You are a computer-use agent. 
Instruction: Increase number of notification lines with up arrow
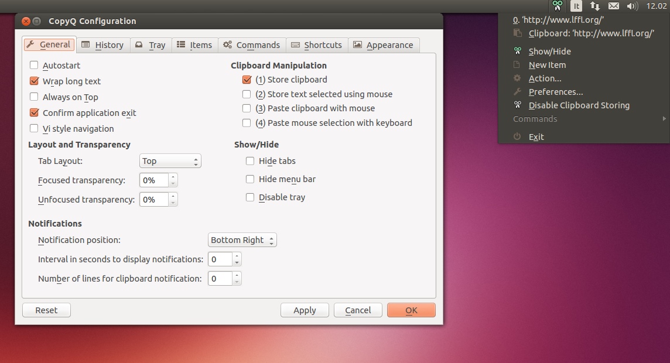click(x=237, y=275)
